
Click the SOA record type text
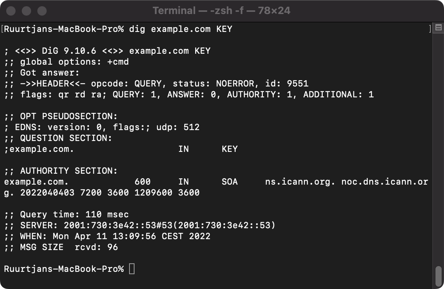pyautogui.click(x=230, y=182)
